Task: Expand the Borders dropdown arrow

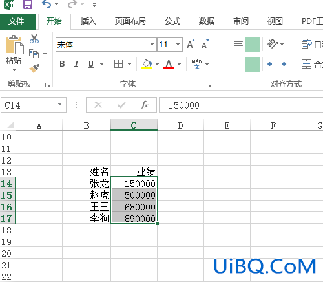Action: point(129,64)
